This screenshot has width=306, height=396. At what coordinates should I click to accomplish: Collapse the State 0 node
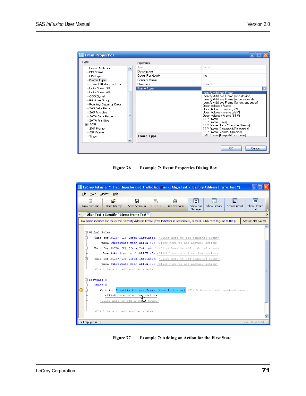(86, 285)
